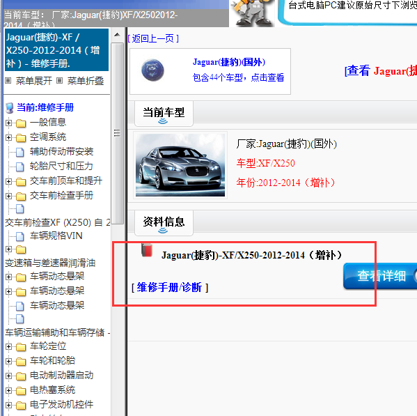Screen dimensions: 417x416
Task: Click the Jaguar brand logo icon
Action: pos(152,70)
